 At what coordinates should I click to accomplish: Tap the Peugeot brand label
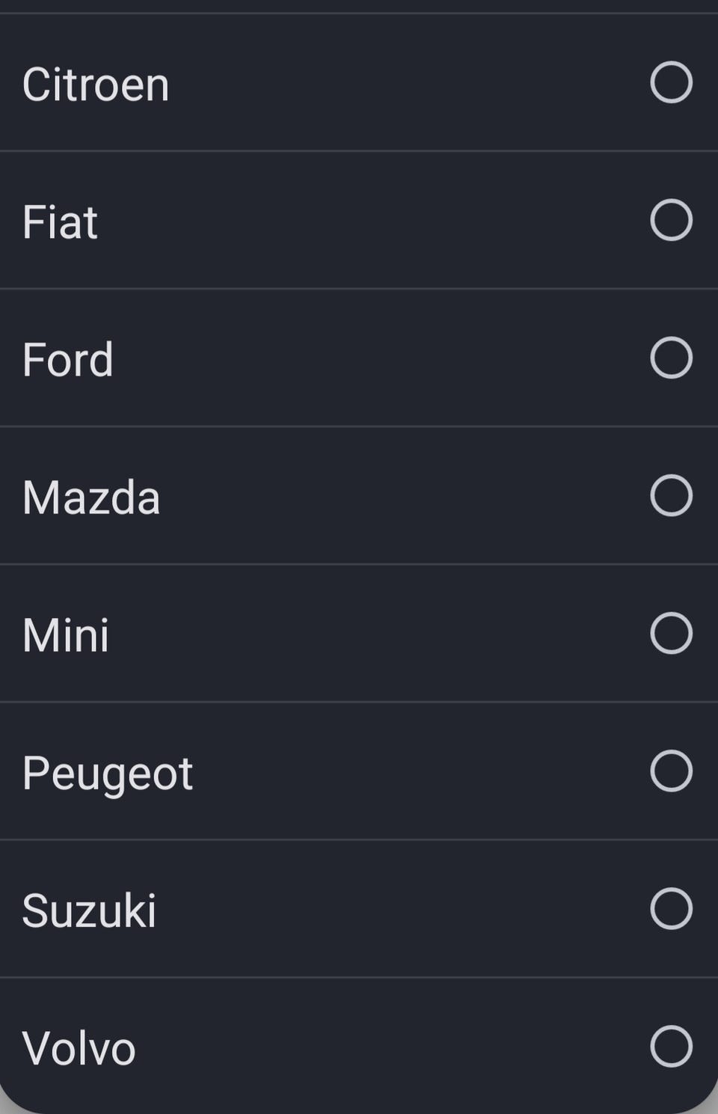[x=108, y=773]
